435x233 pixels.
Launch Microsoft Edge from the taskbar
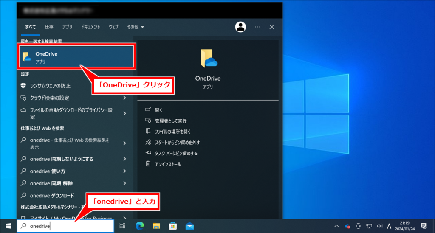coord(139,226)
